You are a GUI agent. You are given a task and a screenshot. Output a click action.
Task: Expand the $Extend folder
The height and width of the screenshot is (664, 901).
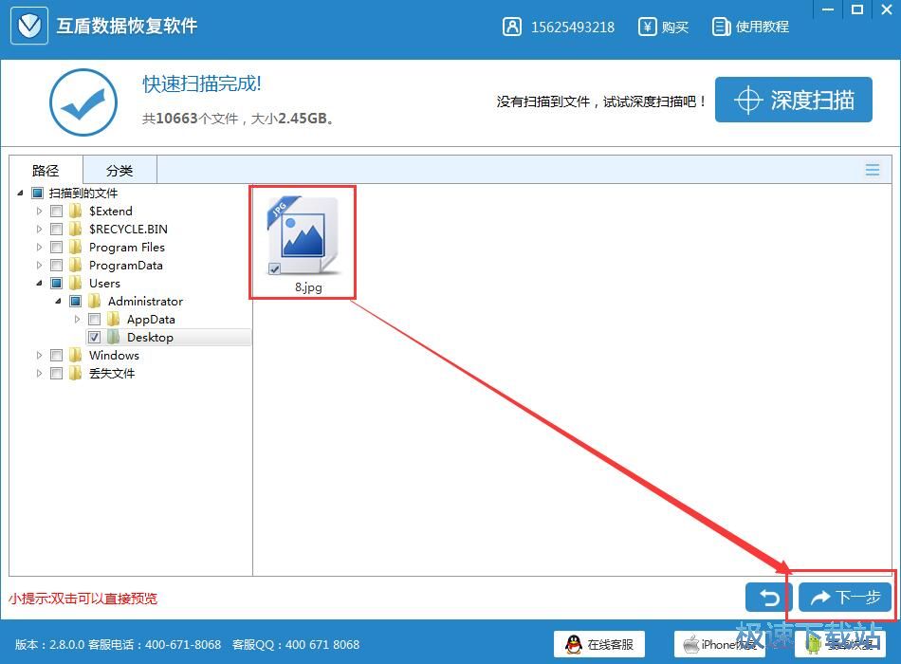point(39,211)
